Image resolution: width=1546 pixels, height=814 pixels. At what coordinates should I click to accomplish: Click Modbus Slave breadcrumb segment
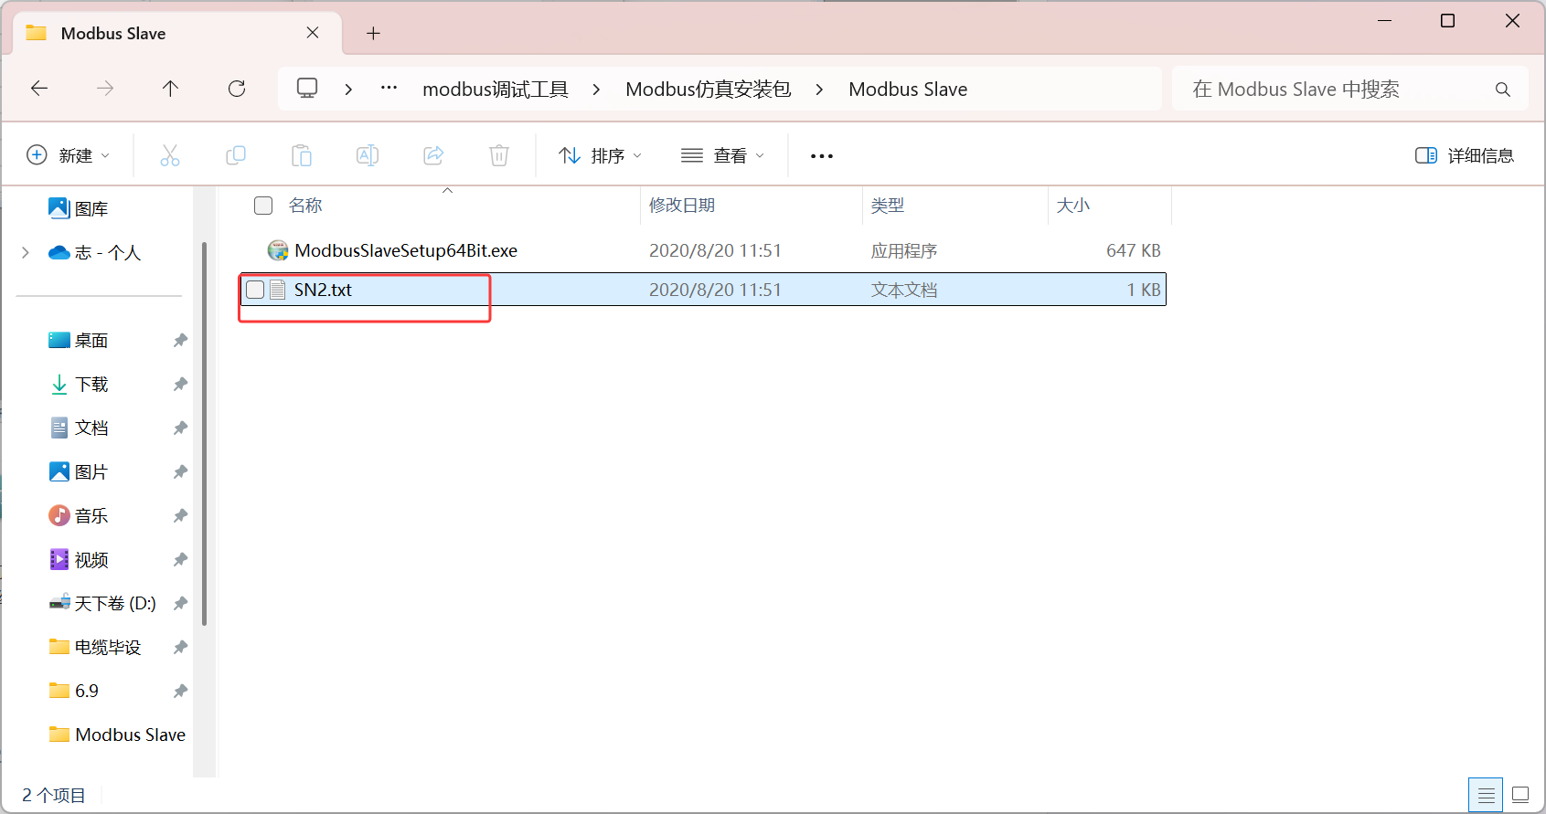click(908, 90)
